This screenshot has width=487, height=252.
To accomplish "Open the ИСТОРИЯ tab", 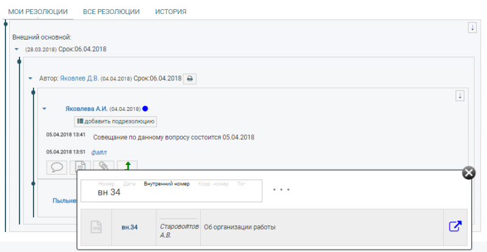I will click(x=170, y=12).
